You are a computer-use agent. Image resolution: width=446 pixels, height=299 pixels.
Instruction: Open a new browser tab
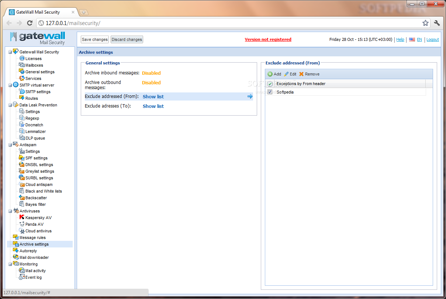(83, 12)
